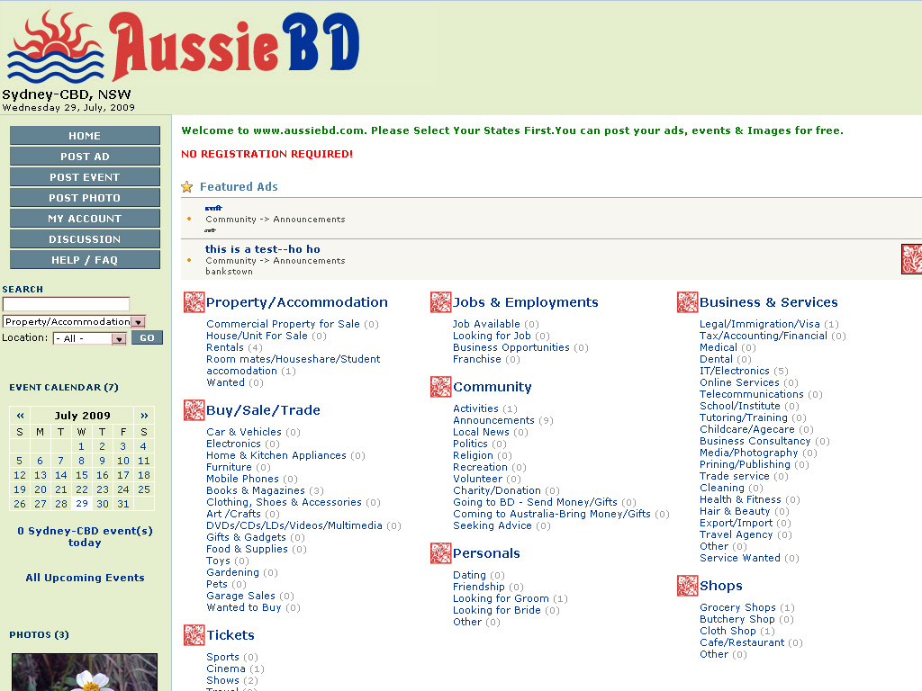The image size is (922, 691).
Task: Open the All Upcoming Events link
Action: (x=85, y=578)
